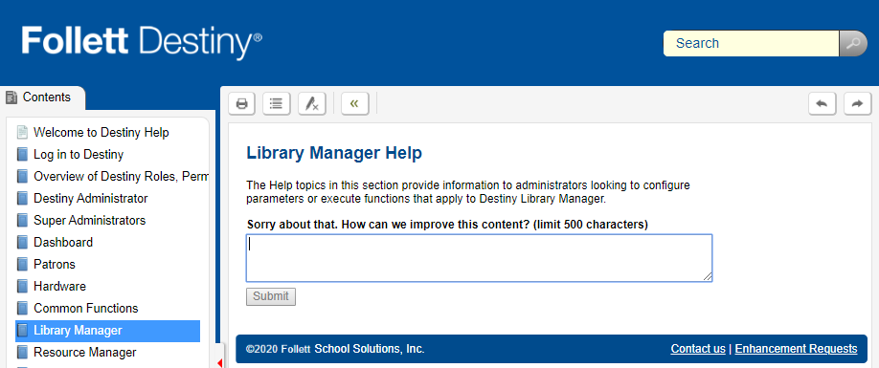Open the Patrons help topic
Viewport: 879px width, 368px height.
(55, 264)
